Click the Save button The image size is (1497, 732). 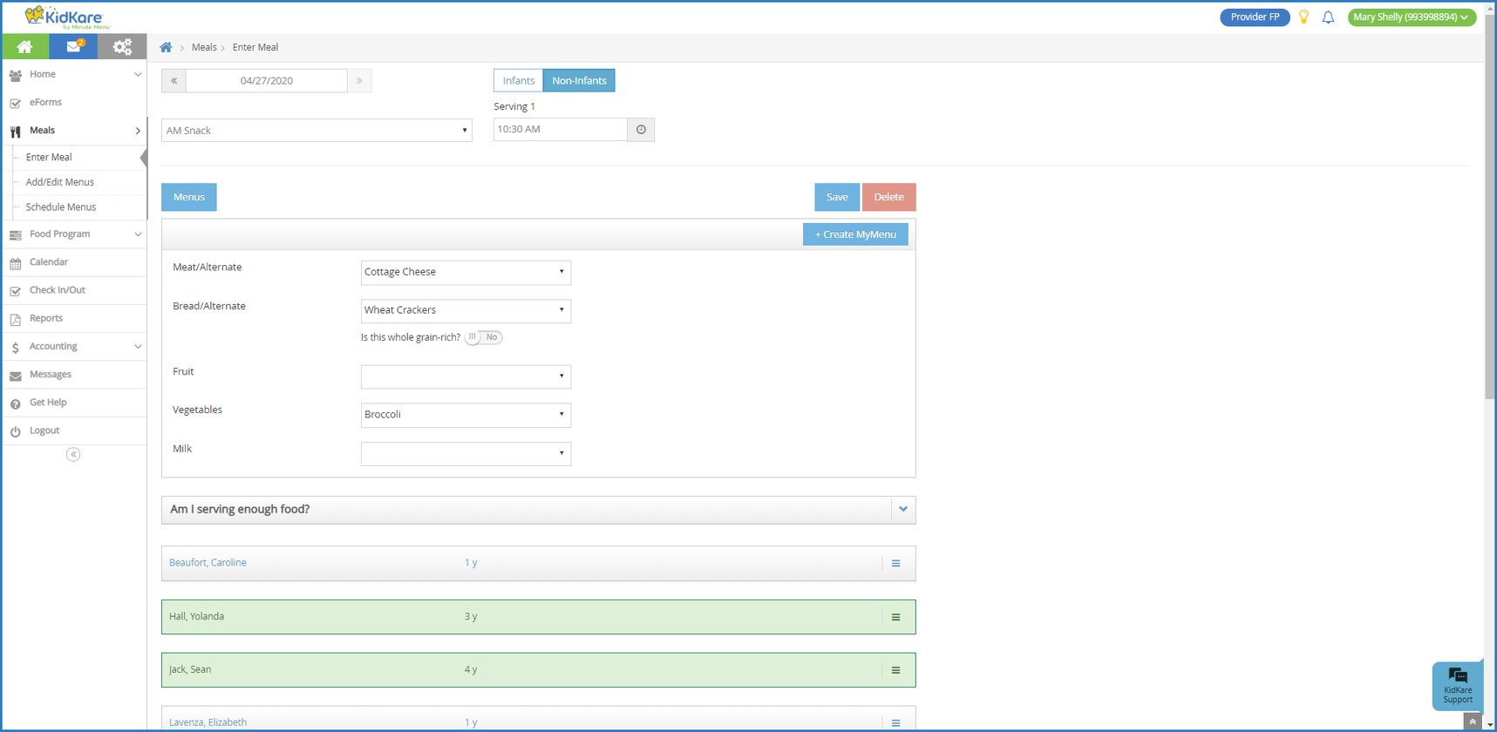(x=837, y=197)
